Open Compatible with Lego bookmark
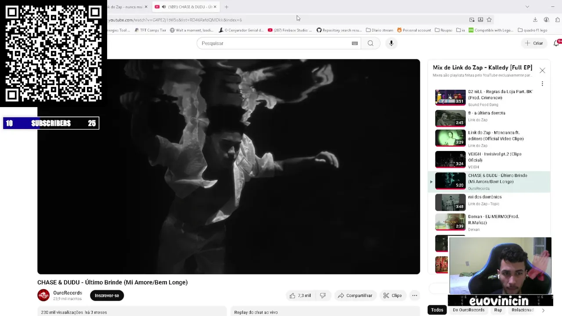562x316 pixels. (x=490, y=30)
